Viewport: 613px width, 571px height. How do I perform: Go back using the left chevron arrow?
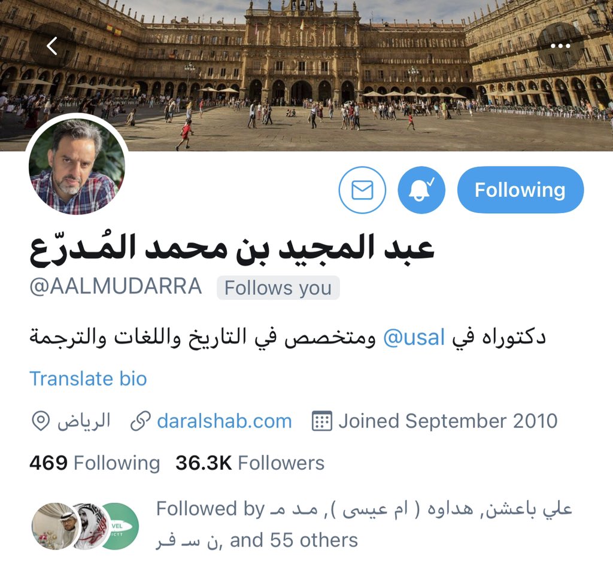tap(52, 45)
